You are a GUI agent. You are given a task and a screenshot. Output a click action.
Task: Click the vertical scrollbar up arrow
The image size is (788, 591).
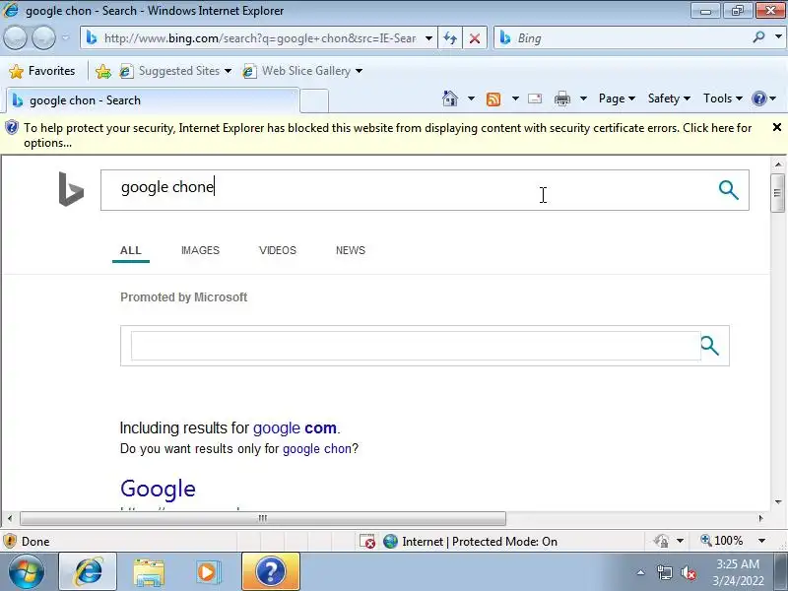point(778,164)
